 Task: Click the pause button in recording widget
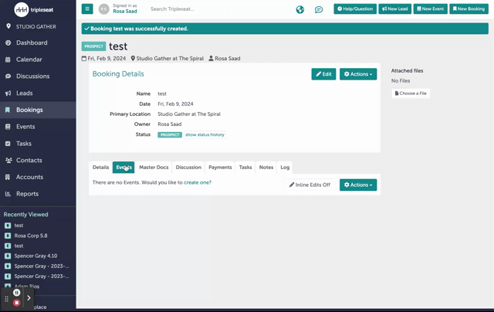point(17,293)
